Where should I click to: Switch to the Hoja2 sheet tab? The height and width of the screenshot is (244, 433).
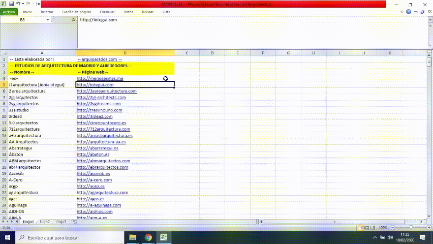tap(44, 222)
